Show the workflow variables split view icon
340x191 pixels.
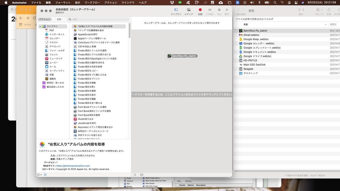[142, 175]
